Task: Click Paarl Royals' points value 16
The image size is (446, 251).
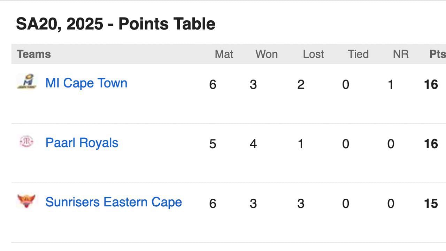Action: [431, 144]
